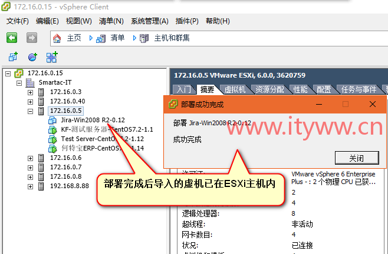Click the host icon beside 172.16.0.6
The image size is (388, 254).
pos(41,158)
